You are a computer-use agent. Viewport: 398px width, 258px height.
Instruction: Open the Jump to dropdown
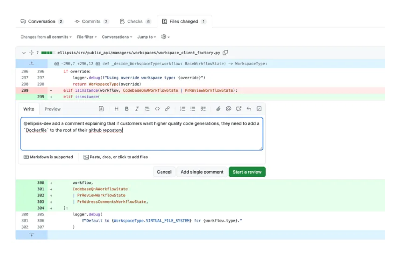(x=147, y=37)
